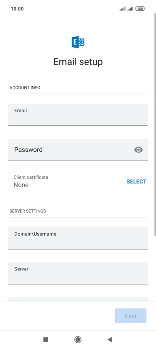Show password using the eye icon
Viewport: 156px width, 349px height.
(139, 150)
